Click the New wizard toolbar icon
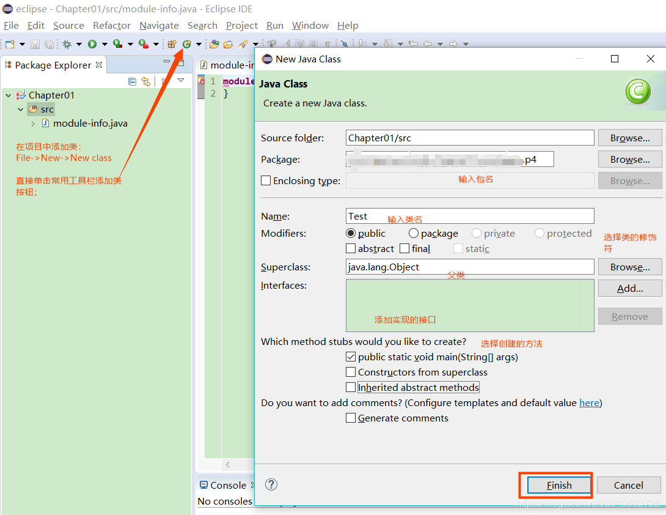This screenshot has height=515, width=666. pyautogui.click(x=10, y=44)
